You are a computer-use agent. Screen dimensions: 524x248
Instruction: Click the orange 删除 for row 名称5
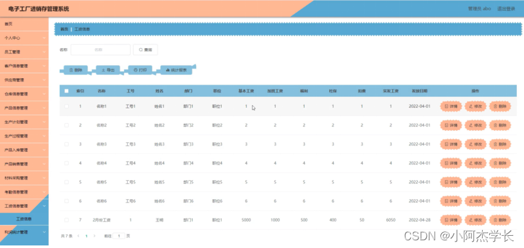coord(500,183)
